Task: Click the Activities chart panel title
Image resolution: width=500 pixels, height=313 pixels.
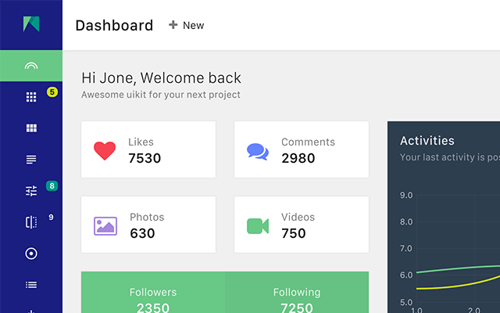Action: tap(427, 141)
